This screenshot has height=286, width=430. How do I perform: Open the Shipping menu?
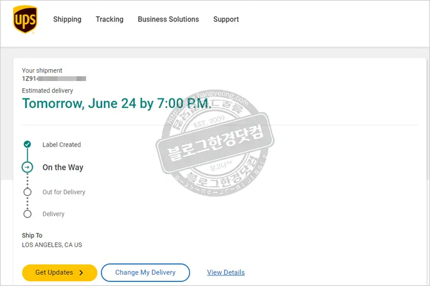coord(67,20)
